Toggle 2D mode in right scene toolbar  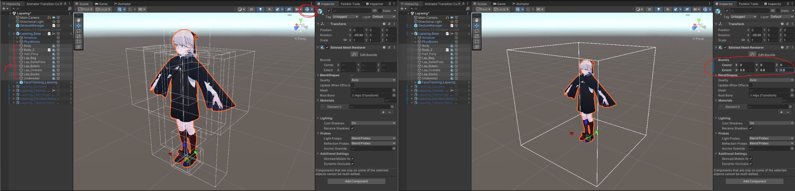pyautogui.click(x=649, y=9)
